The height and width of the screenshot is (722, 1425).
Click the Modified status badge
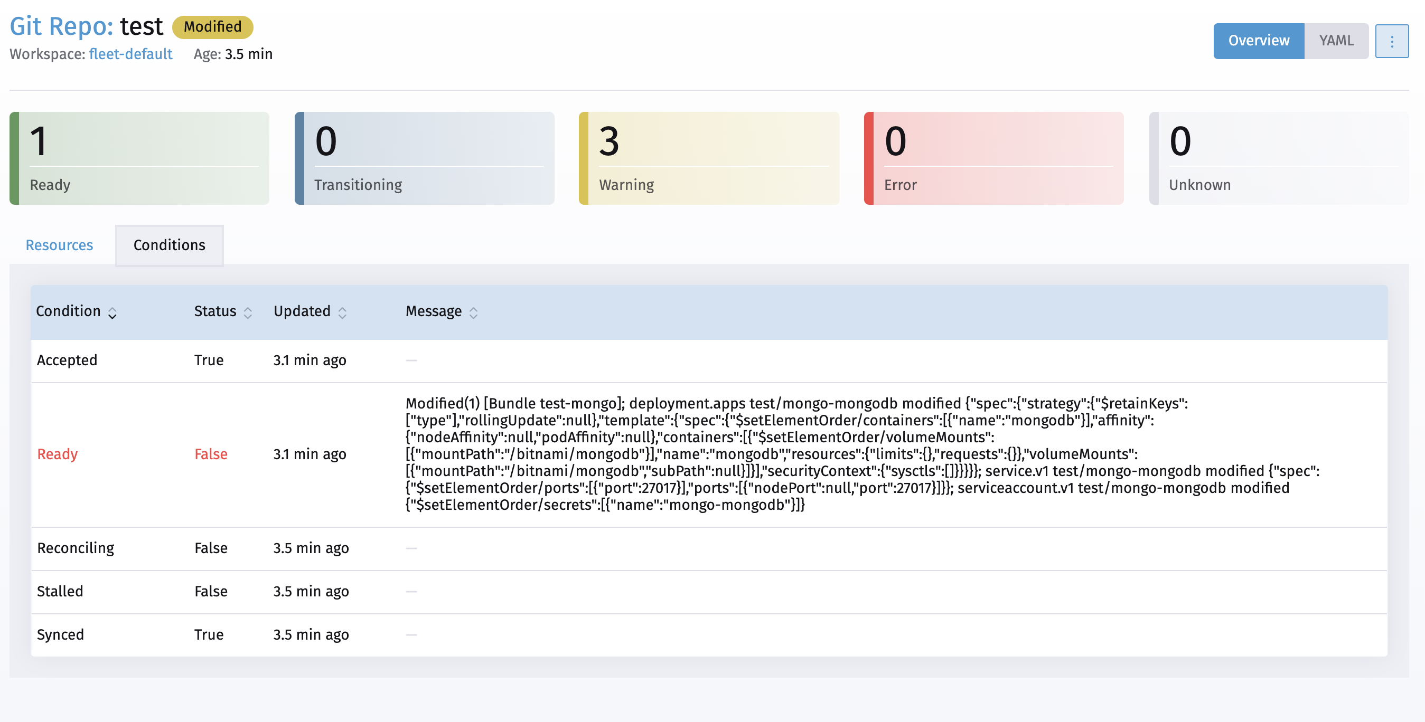[x=212, y=26]
